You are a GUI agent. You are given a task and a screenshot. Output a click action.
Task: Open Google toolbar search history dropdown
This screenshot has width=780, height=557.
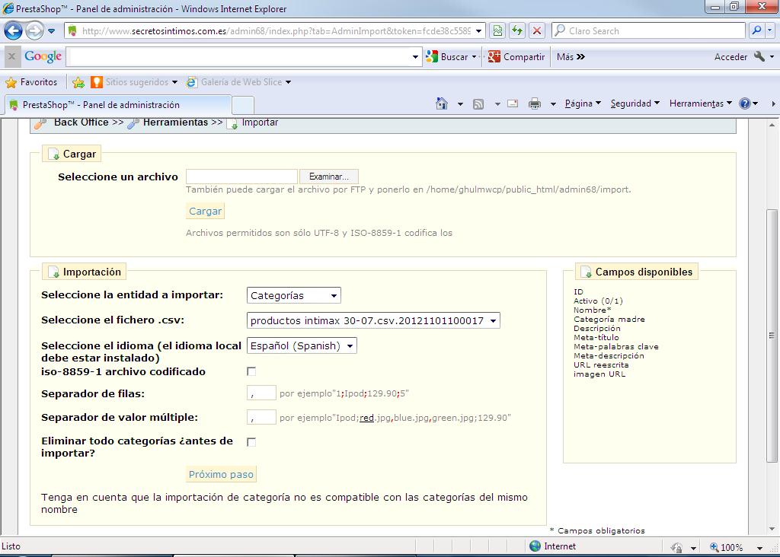[x=415, y=57]
